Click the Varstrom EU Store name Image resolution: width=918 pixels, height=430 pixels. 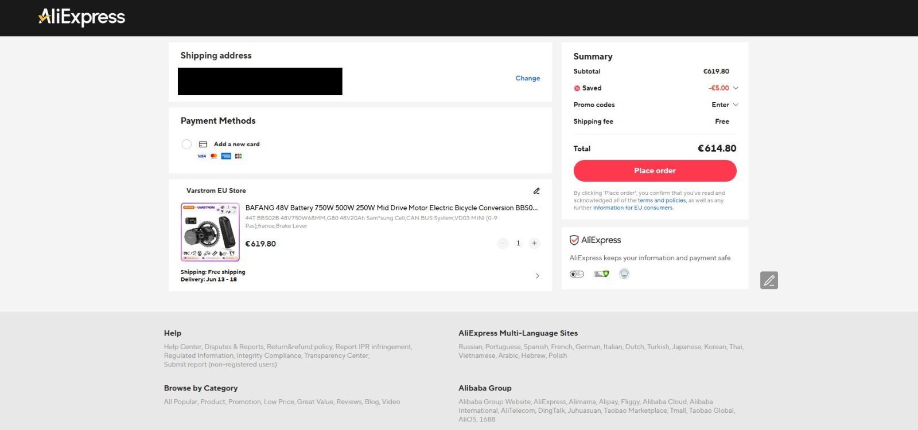point(216,191)
